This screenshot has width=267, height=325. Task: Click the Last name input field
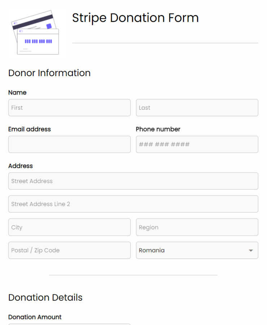click(197, 108)
